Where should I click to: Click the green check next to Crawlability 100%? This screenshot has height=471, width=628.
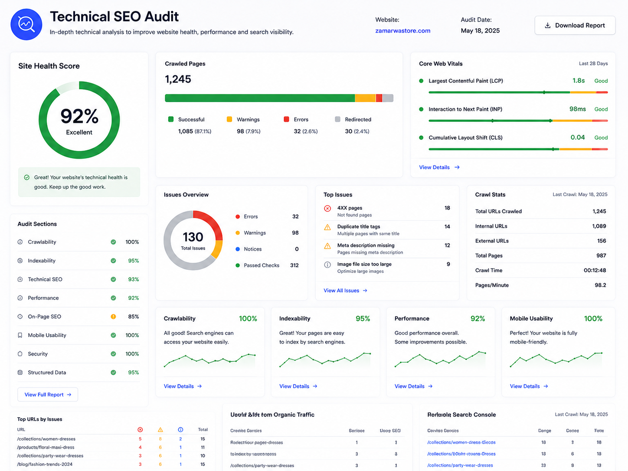click(x=113, y=242)
